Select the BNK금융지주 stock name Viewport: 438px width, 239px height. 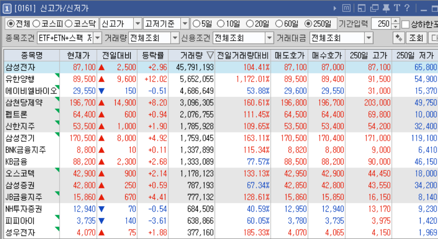click(x=26, y=150)
